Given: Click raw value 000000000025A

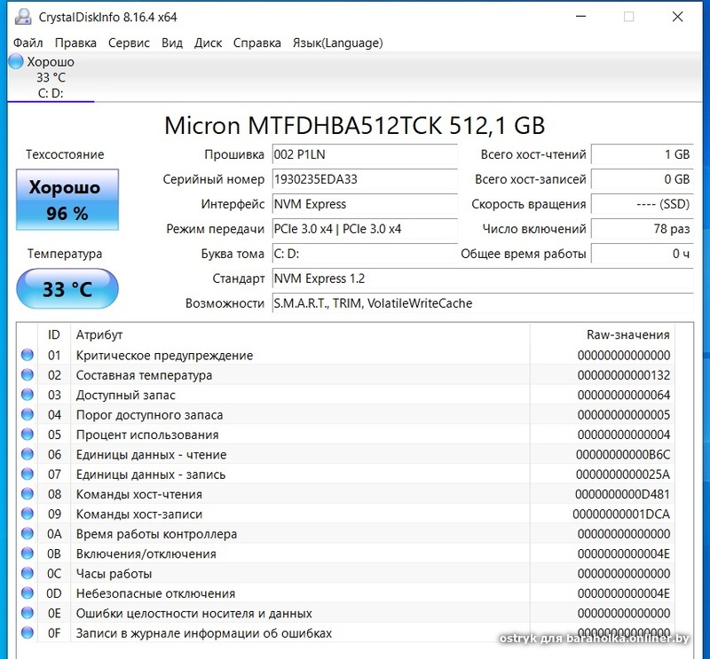Looking at the screenshot, I should pos(623,475).
